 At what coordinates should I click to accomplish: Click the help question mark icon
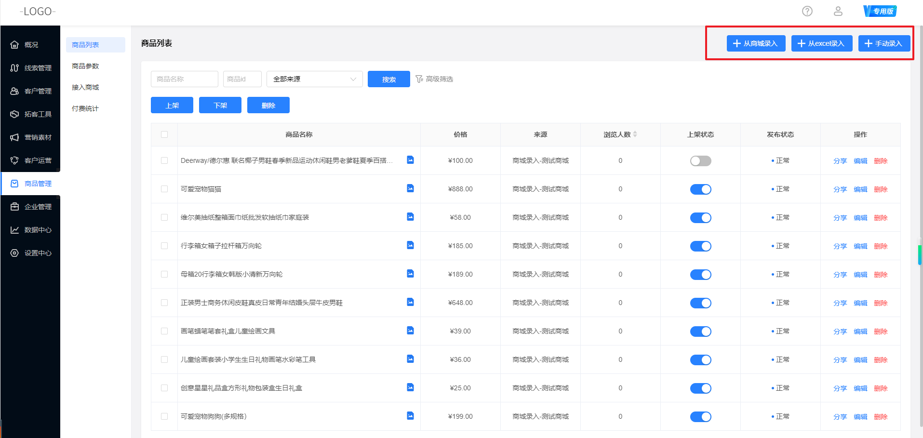pyautogui.click(x=807, y=11)
